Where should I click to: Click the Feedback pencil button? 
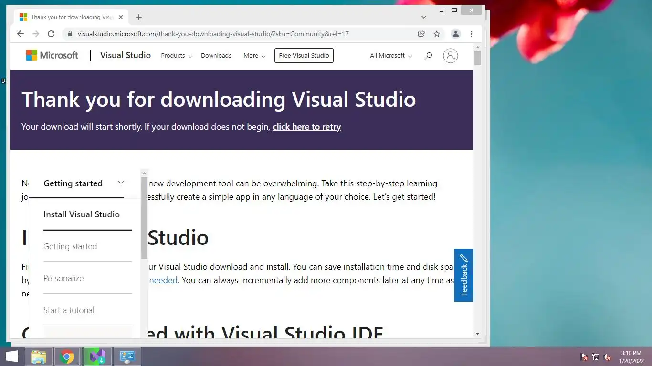pyautogui.click(x=464, y=275)
